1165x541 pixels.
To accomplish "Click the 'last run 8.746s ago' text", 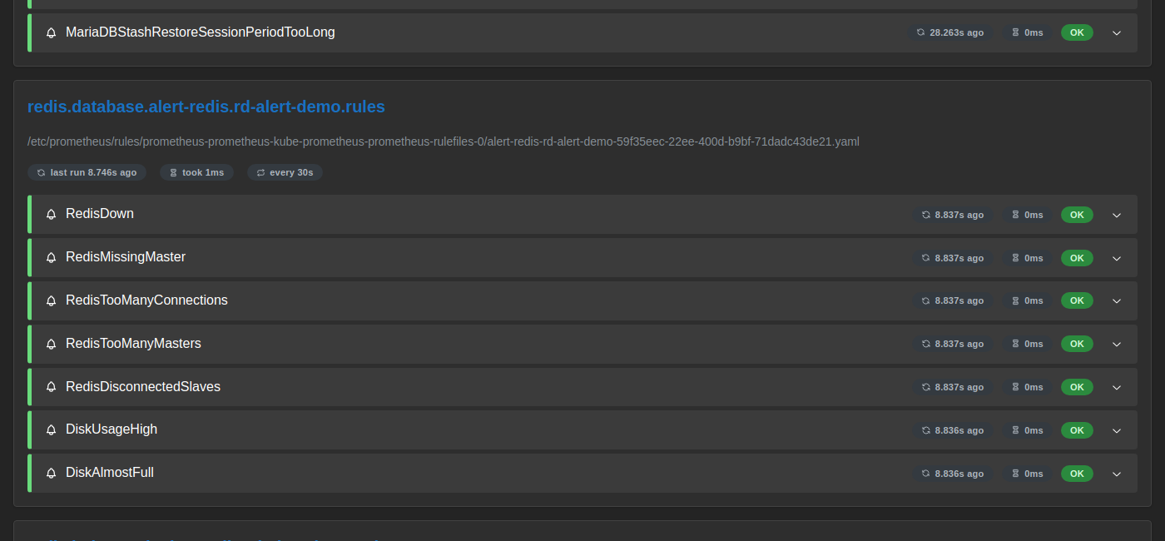I will pyautogui.click(x=93, y=172).
